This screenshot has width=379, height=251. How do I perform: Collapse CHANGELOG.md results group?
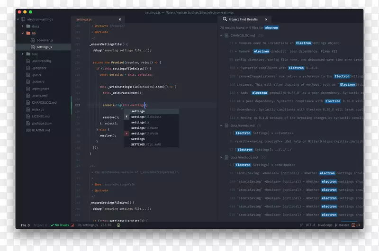tap(221, 36)
